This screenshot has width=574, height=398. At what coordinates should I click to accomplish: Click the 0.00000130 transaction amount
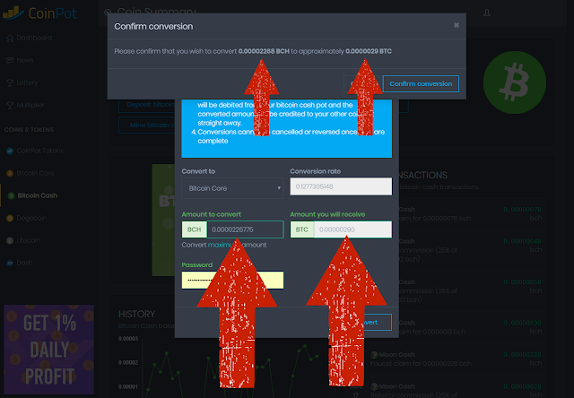point(522,323)
